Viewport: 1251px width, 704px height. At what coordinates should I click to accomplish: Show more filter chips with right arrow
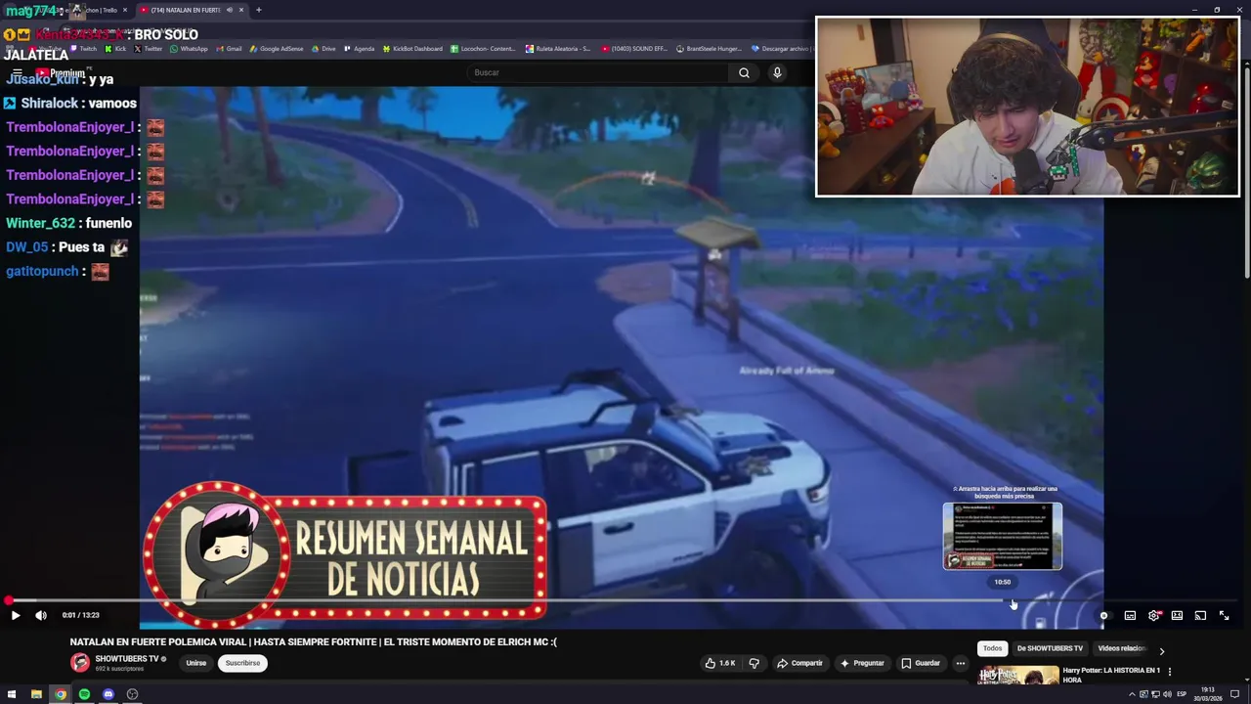pyautogui.click(x=1161, y=649)
